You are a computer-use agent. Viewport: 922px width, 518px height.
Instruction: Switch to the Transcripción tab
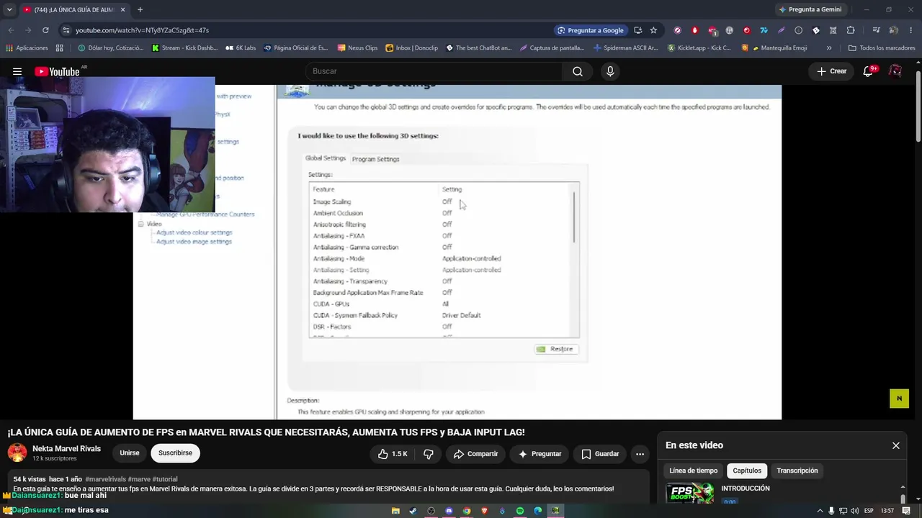pos(797,471)
